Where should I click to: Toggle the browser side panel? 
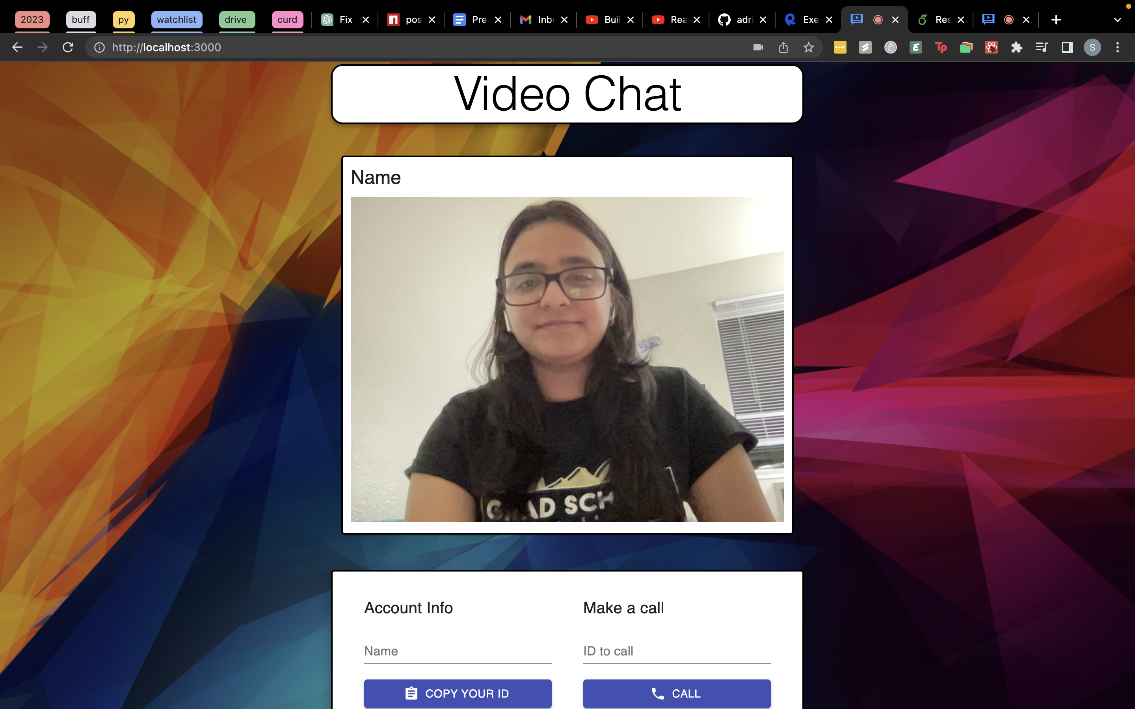point(1067,47)
